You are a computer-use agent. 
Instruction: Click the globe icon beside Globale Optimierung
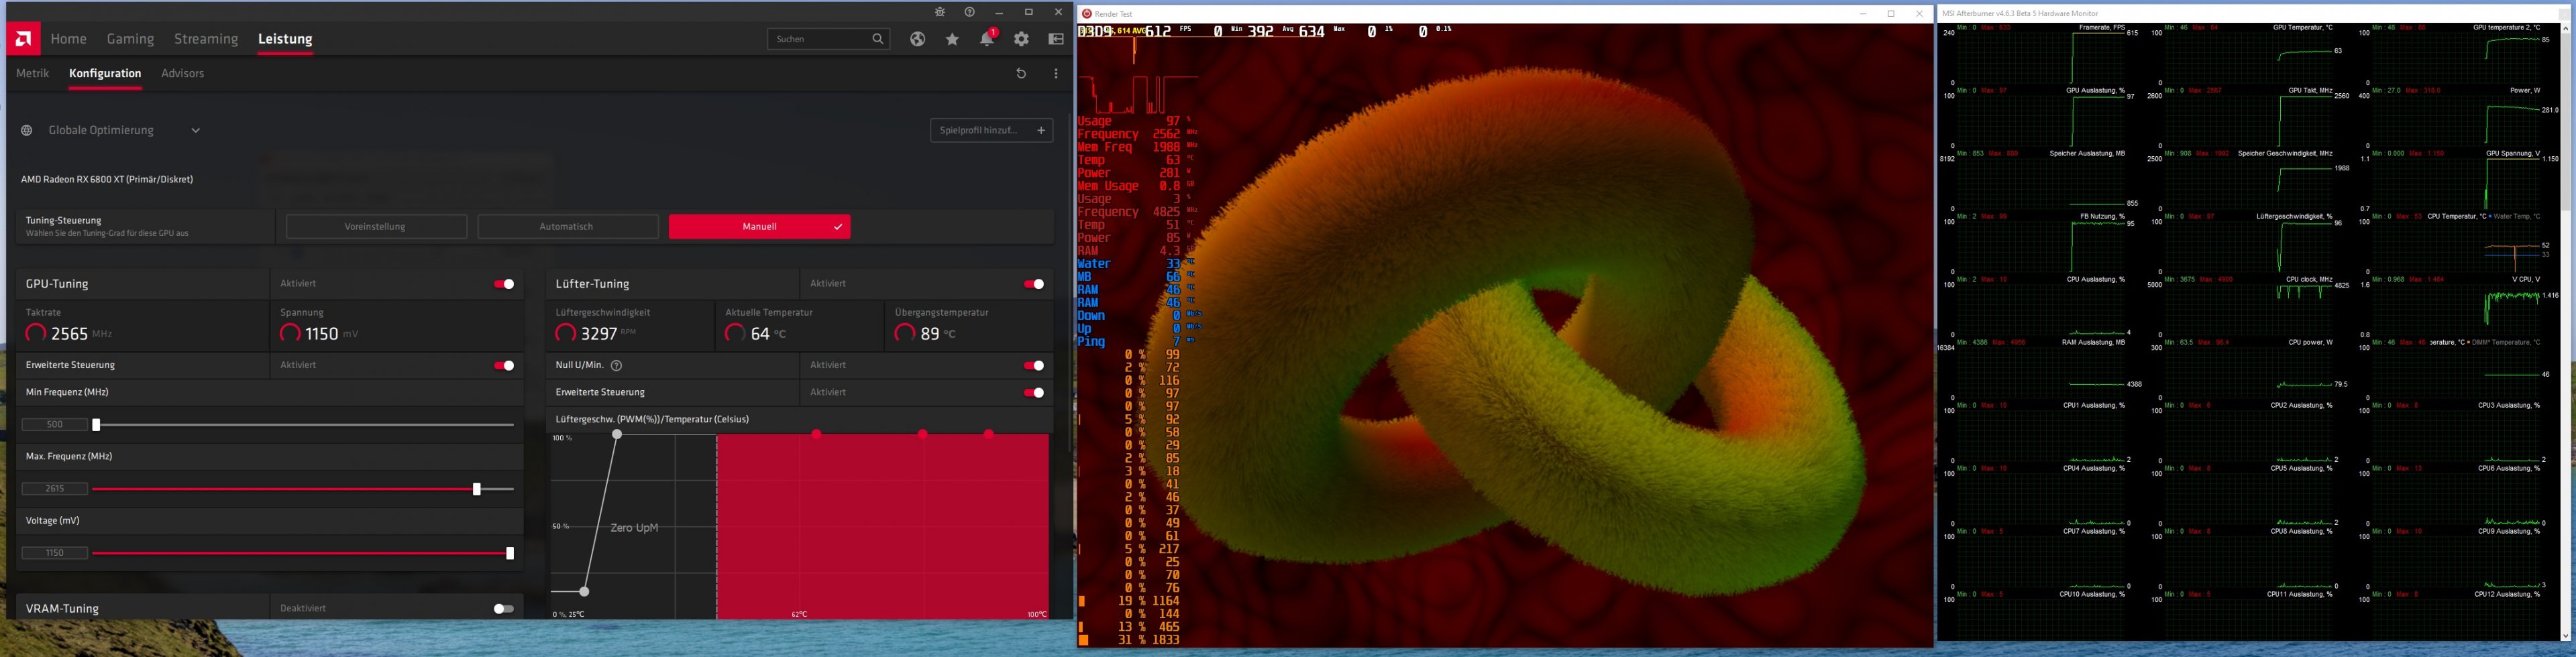pyautogui.click(x=27, y=130)
